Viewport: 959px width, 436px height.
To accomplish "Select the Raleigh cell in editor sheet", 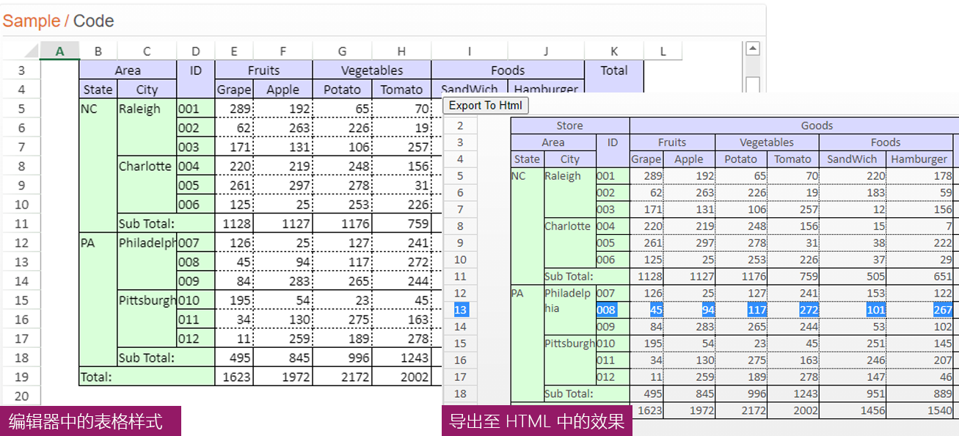I will point(147,128).
